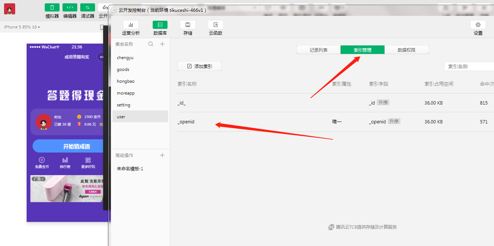Toggle 编辑器 editor icon in toolbar
Screen dimensions: 494x246
pos(70,7)
